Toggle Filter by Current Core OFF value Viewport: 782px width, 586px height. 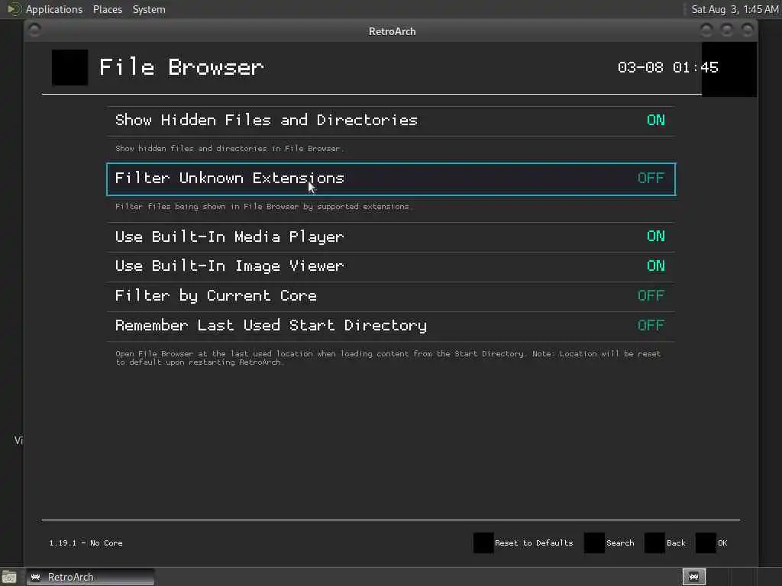651,295
